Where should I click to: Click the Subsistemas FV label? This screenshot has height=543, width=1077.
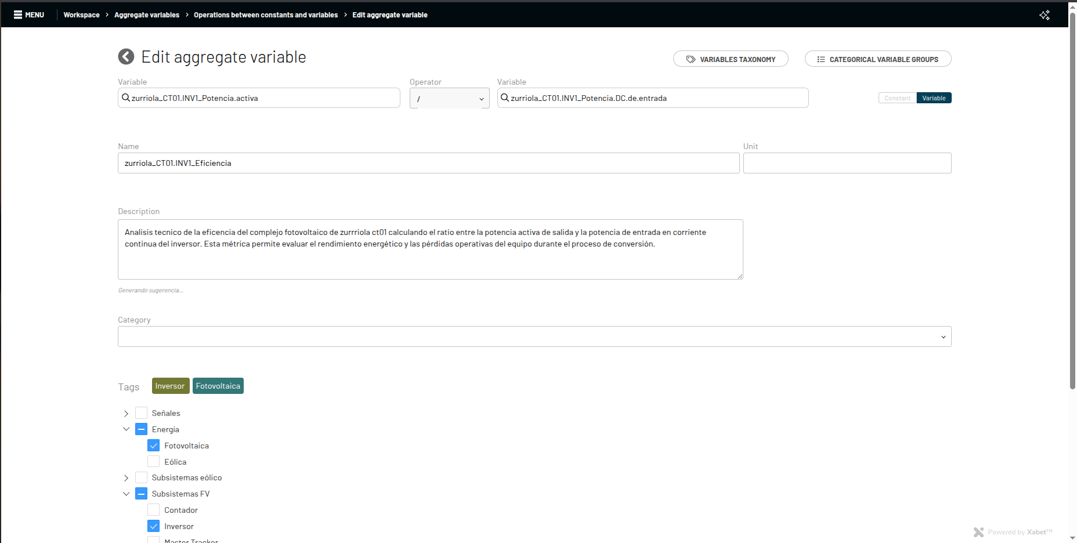point(181,494)
